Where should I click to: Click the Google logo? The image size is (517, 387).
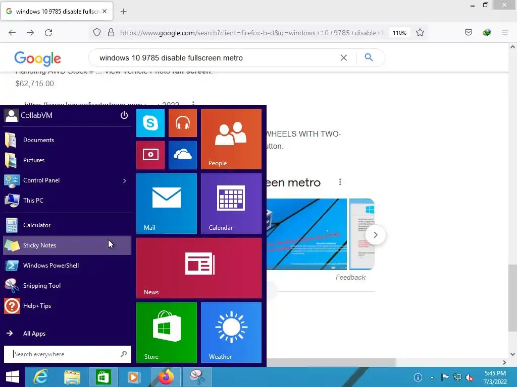coord(37,58)
